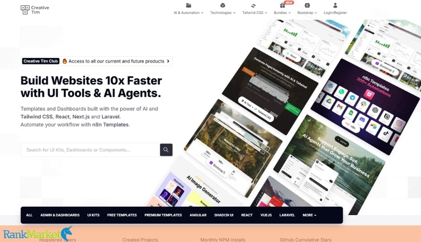Click the n8n Templates text link
The image size is (421, 242).
[x=110, y=125]
